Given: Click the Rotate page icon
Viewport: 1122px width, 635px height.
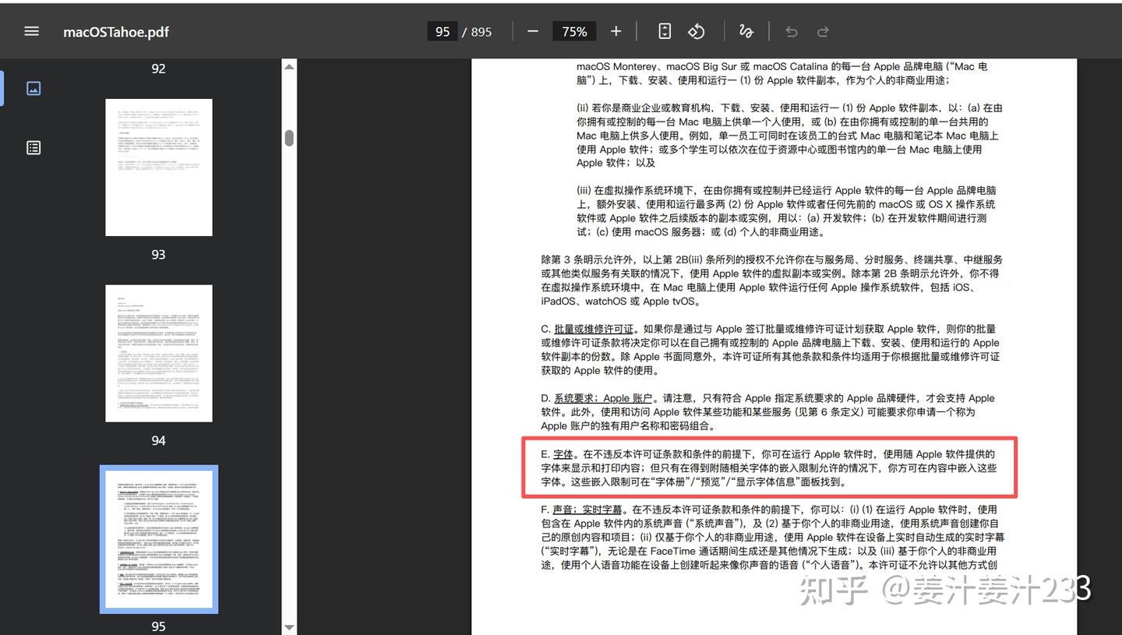Looking at the screenshot, I should coord(696,31).
